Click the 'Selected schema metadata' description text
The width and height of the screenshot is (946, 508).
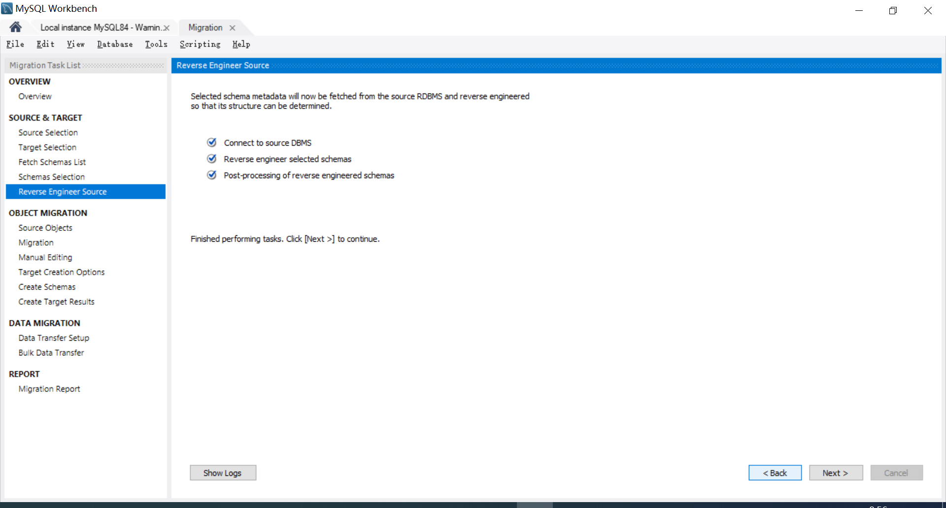pyautogui.click(x=360, y=101)
